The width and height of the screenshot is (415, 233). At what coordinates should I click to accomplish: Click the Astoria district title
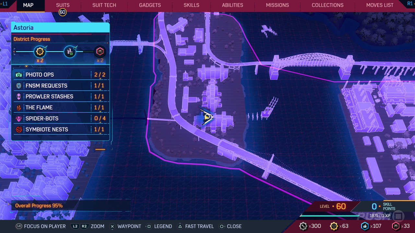click(23, 28)
